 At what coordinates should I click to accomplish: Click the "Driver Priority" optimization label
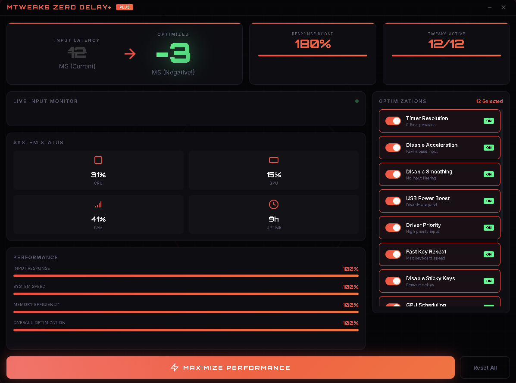click(x=423, y=225)
